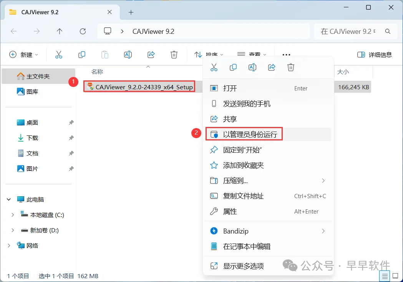Choose 添加到收藏夹

click(268, 165)
